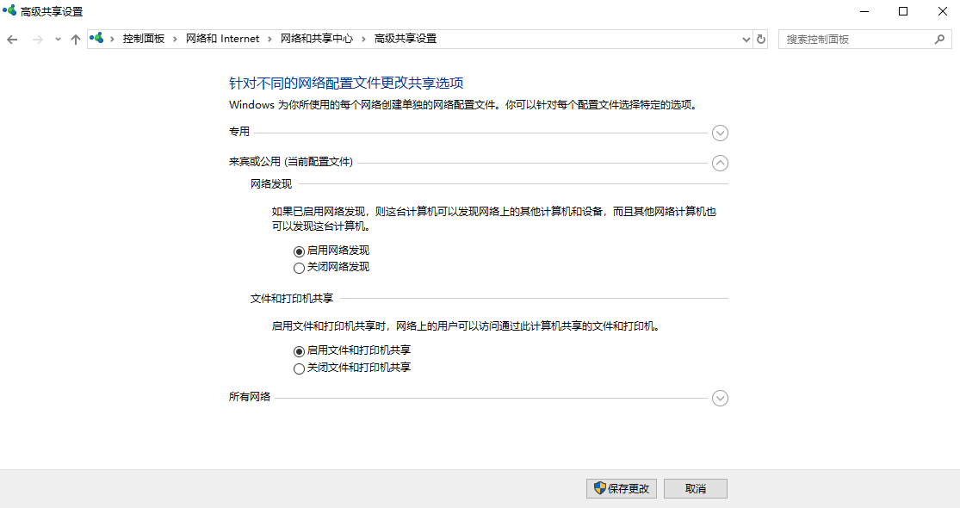The width and height of the screenshot is (960, 508).
Task: Open 网络和 Internet breadcrumb
Action: coord(222,39)
